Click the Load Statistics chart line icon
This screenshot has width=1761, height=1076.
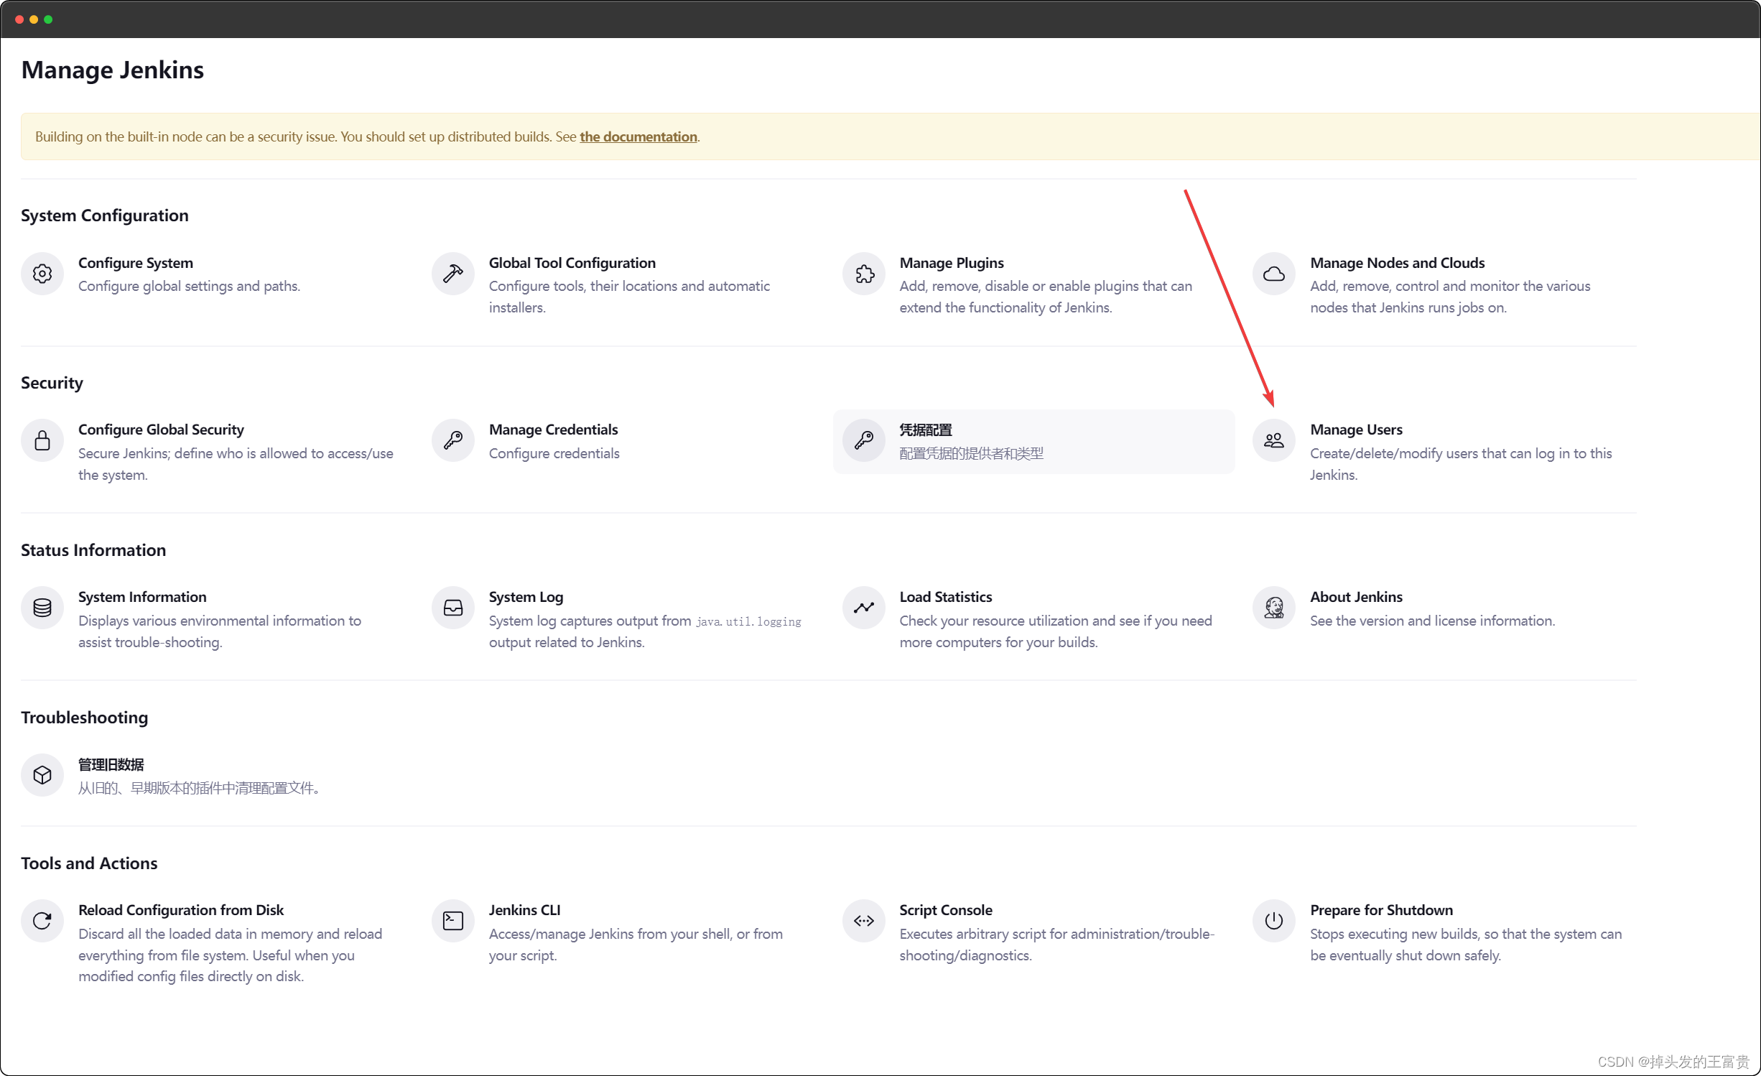point(864,608)
